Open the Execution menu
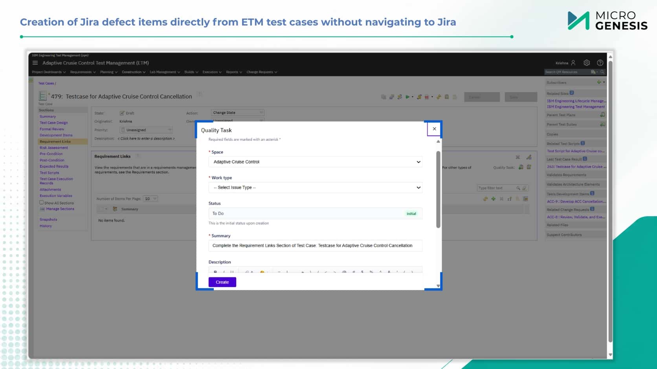The image size is (657, 369). tap(212, 72)
